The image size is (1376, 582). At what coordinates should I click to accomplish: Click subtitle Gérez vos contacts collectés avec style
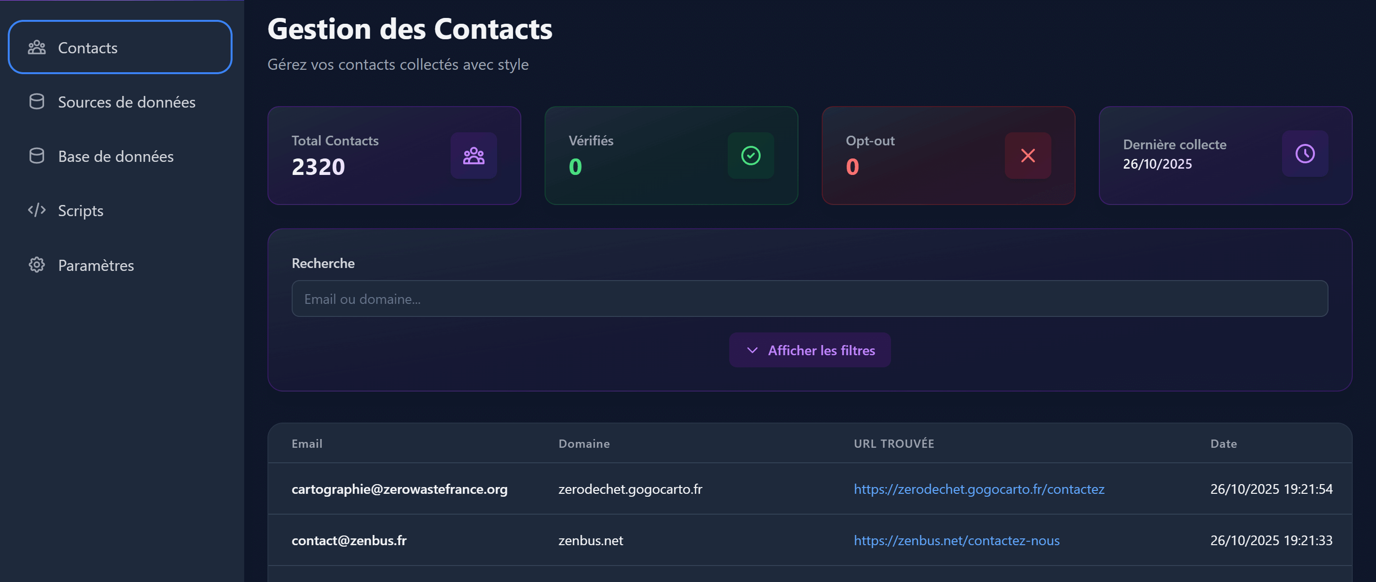coord(398,64)
